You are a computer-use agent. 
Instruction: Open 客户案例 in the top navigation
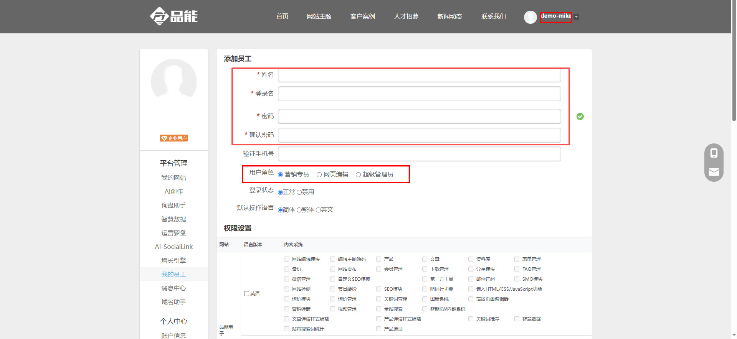pyautogui.click(x=362, y=16)
